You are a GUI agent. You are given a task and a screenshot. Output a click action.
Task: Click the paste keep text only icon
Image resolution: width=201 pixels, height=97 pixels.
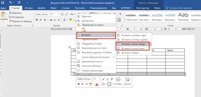[83, 30]
